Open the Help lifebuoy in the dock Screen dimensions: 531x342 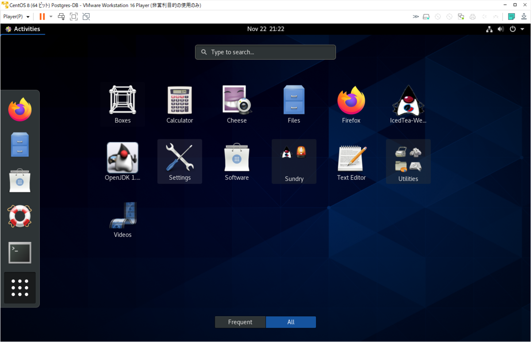click(x=20, y=216)
